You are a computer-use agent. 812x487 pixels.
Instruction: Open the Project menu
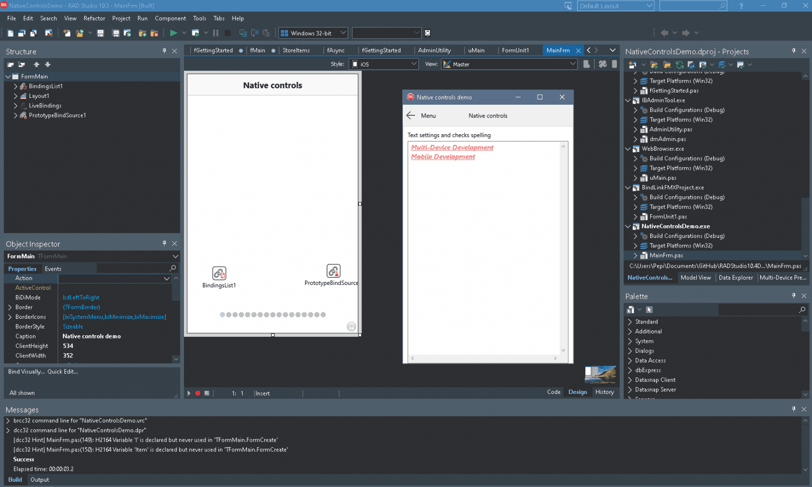click(121, 19)
